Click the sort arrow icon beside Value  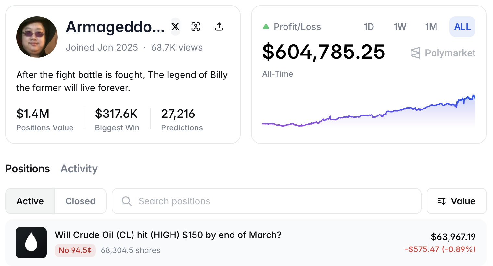441,201
